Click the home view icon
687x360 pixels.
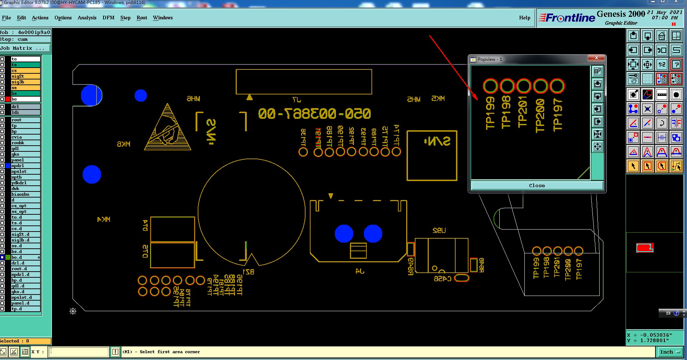click(662, 36)
